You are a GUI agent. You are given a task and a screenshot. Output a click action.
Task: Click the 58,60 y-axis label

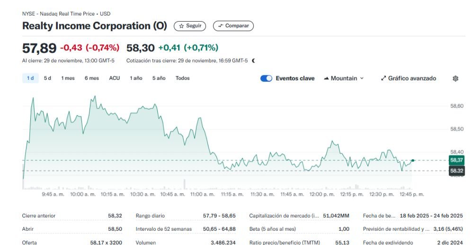[457, 106]
